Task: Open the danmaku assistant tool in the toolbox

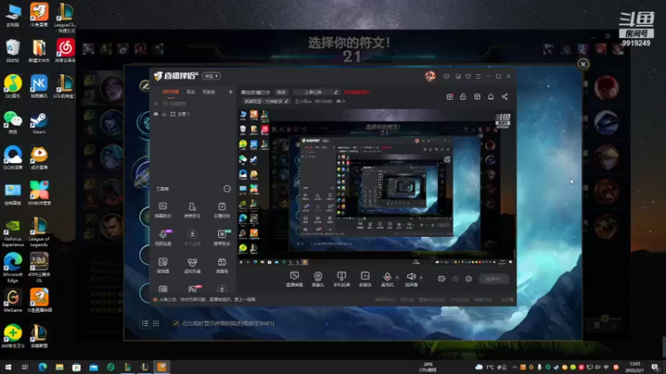Action: pyautogui.click(x=162, y=209)
